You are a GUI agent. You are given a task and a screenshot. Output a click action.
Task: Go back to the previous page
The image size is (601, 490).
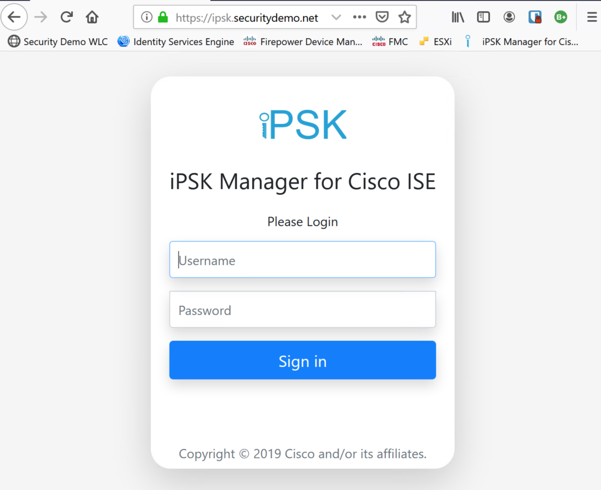[x=14, y=17]
